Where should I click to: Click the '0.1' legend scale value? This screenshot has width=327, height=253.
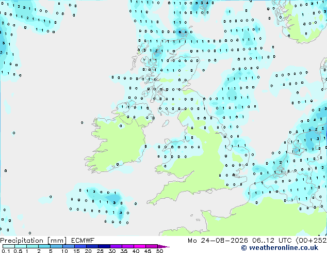pyautogui.click(x=6, y=251)
